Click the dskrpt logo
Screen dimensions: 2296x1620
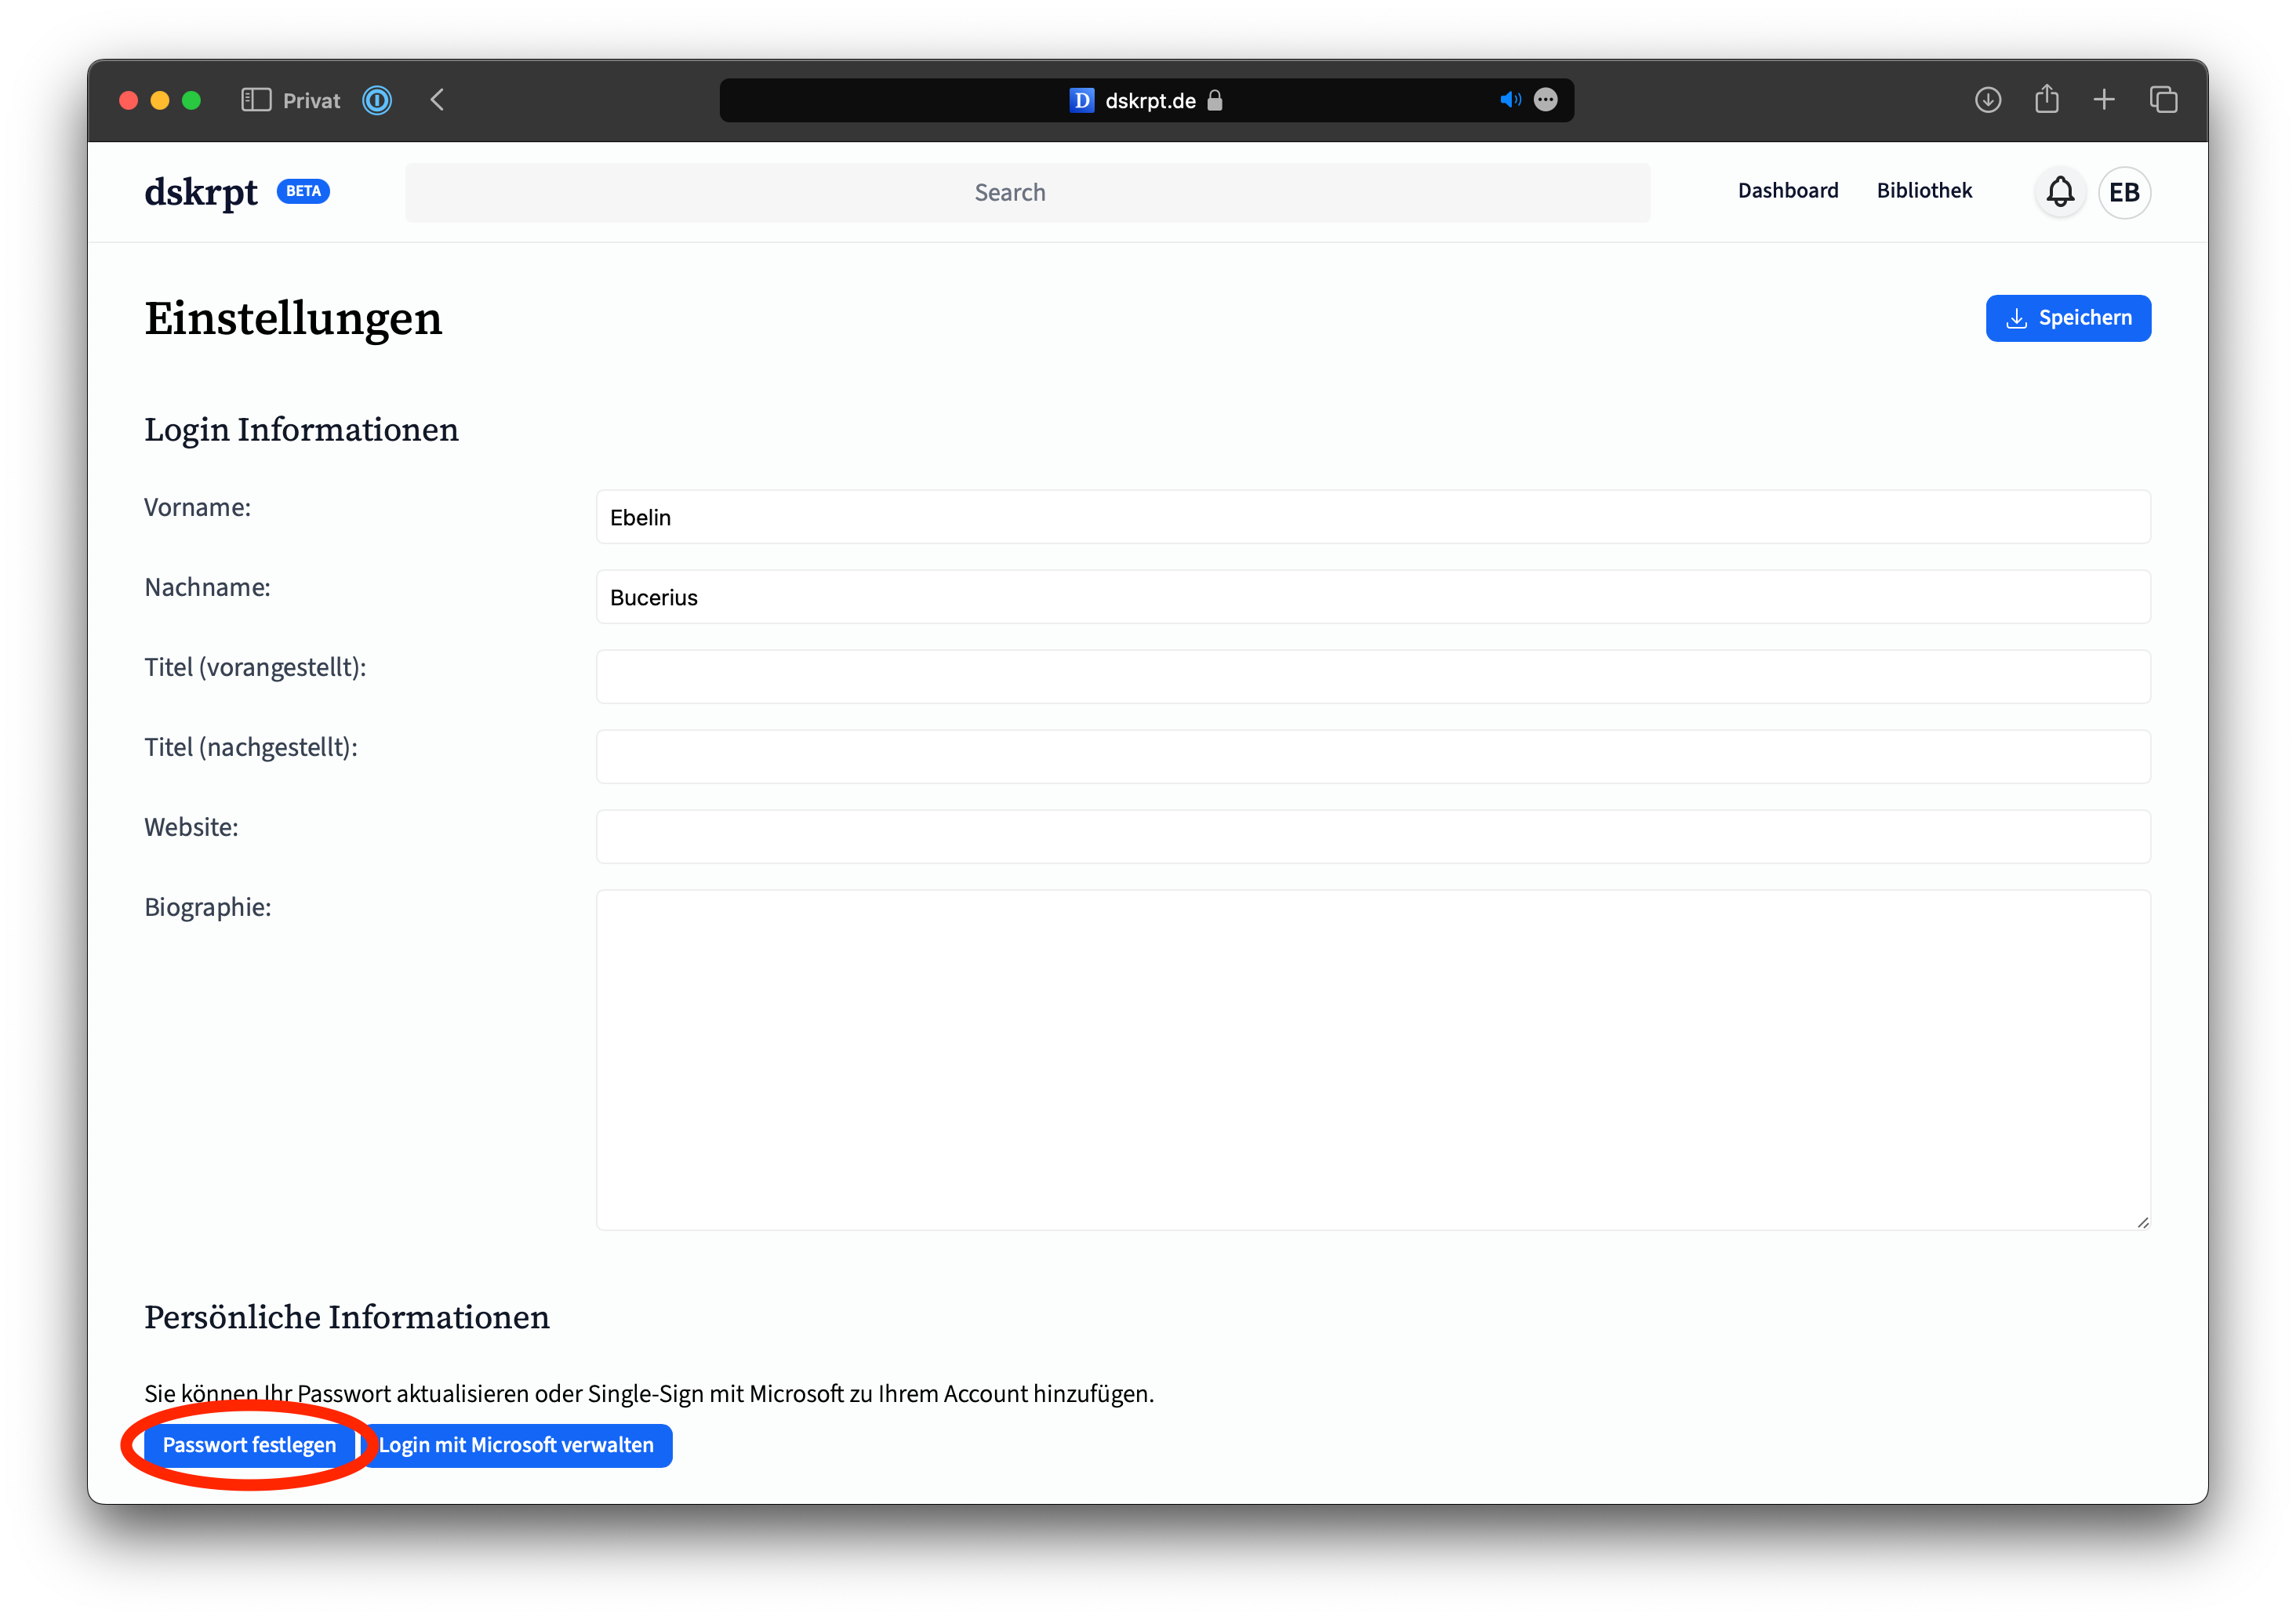click(x=201, y=192)
